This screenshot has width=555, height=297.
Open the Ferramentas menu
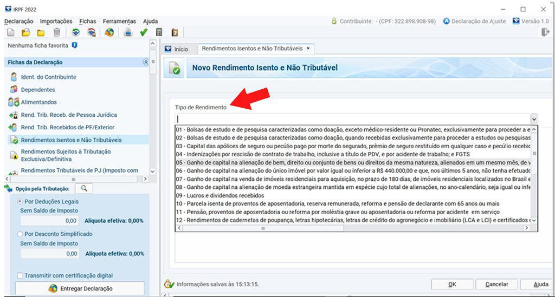click(119, 21)
